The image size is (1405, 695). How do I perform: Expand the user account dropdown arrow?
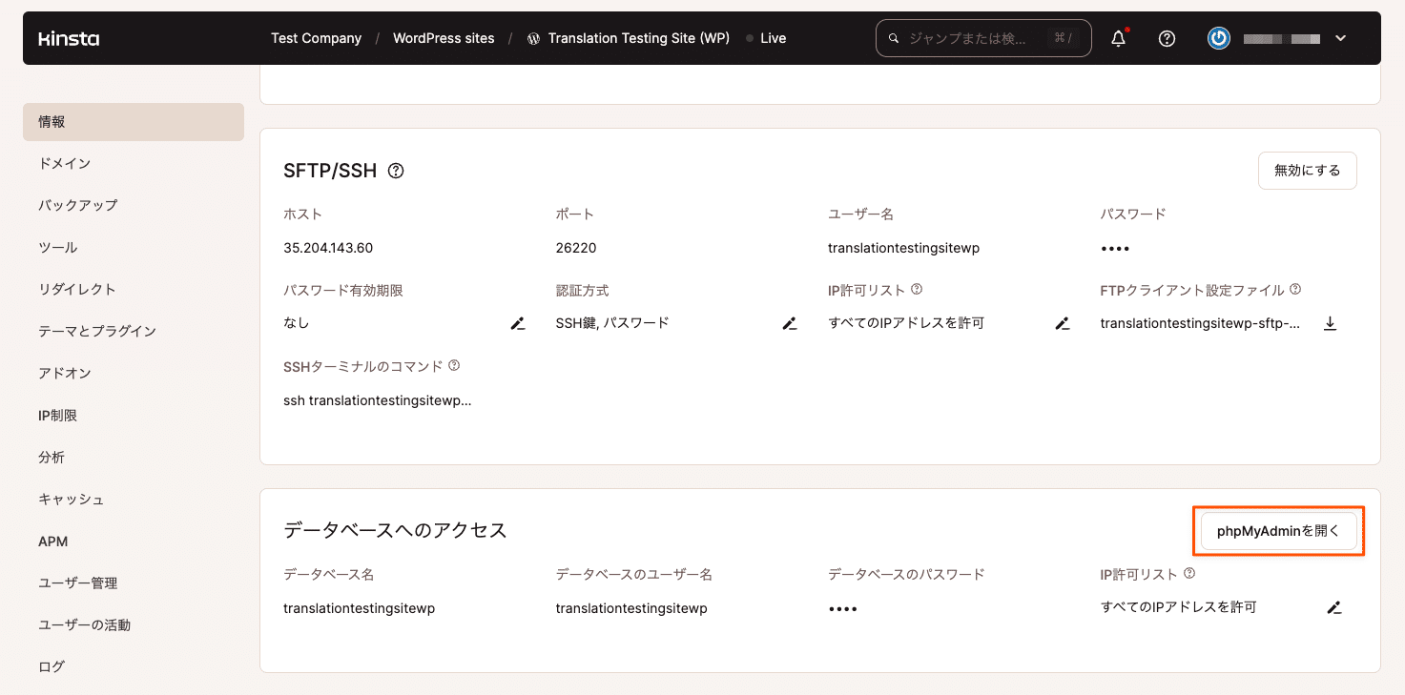[1340, 38]
